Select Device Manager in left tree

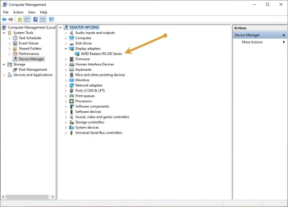tap(32, 59)
